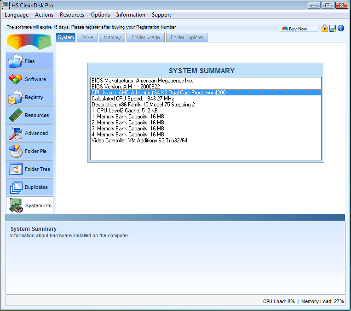This screenshot has height=311, width=351.
Task: Click the blue info icon
Action: tap(341, 28)
